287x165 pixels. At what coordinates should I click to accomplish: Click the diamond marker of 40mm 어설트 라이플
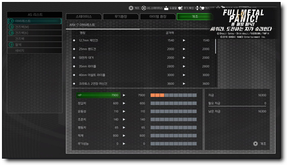click(74, 75)
